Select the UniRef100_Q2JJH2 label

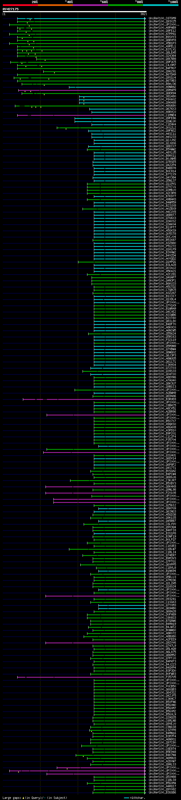[162, 140]
